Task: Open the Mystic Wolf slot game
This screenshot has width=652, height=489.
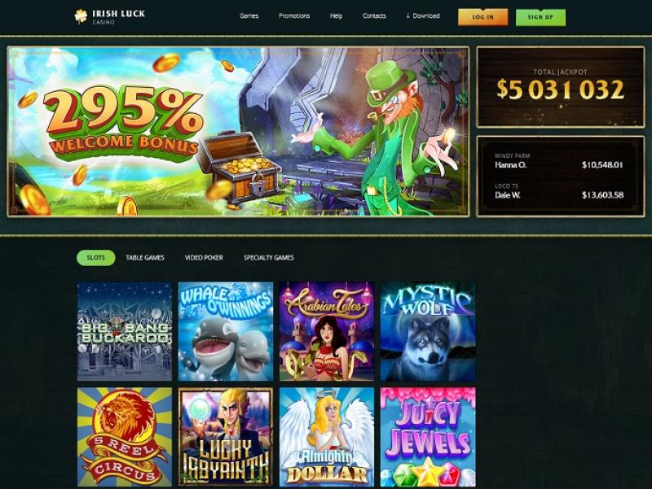Action: [x=428, y=331]
